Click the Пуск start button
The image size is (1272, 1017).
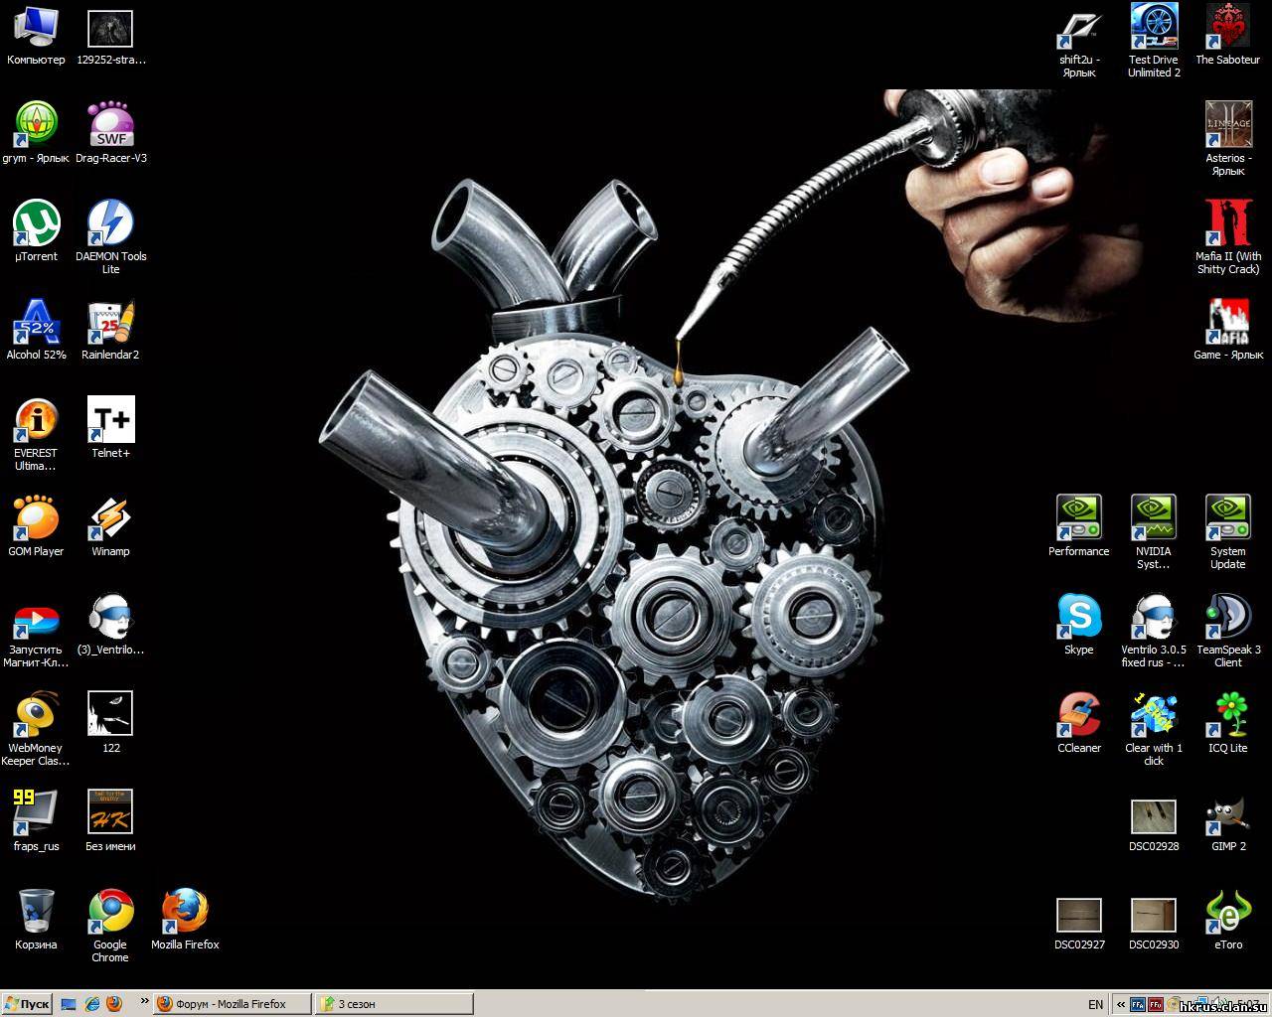point(27,1004)
